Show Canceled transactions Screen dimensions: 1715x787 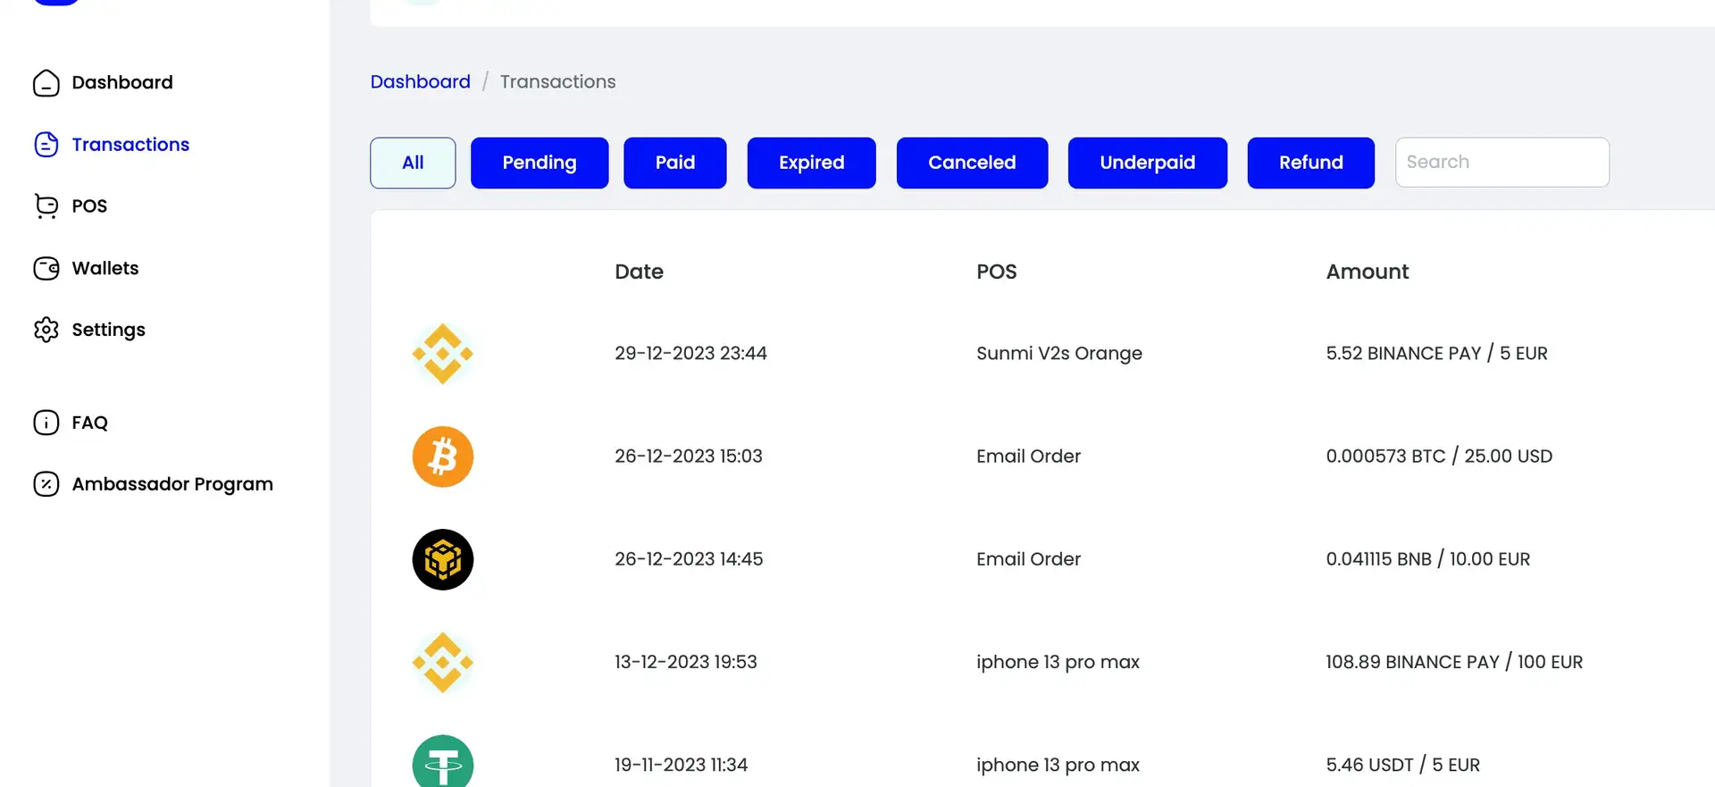point(972,163)
